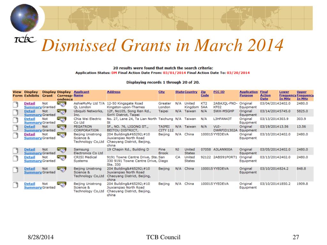
Task: Select upper frequency value 1909.8
Action: 302,184
